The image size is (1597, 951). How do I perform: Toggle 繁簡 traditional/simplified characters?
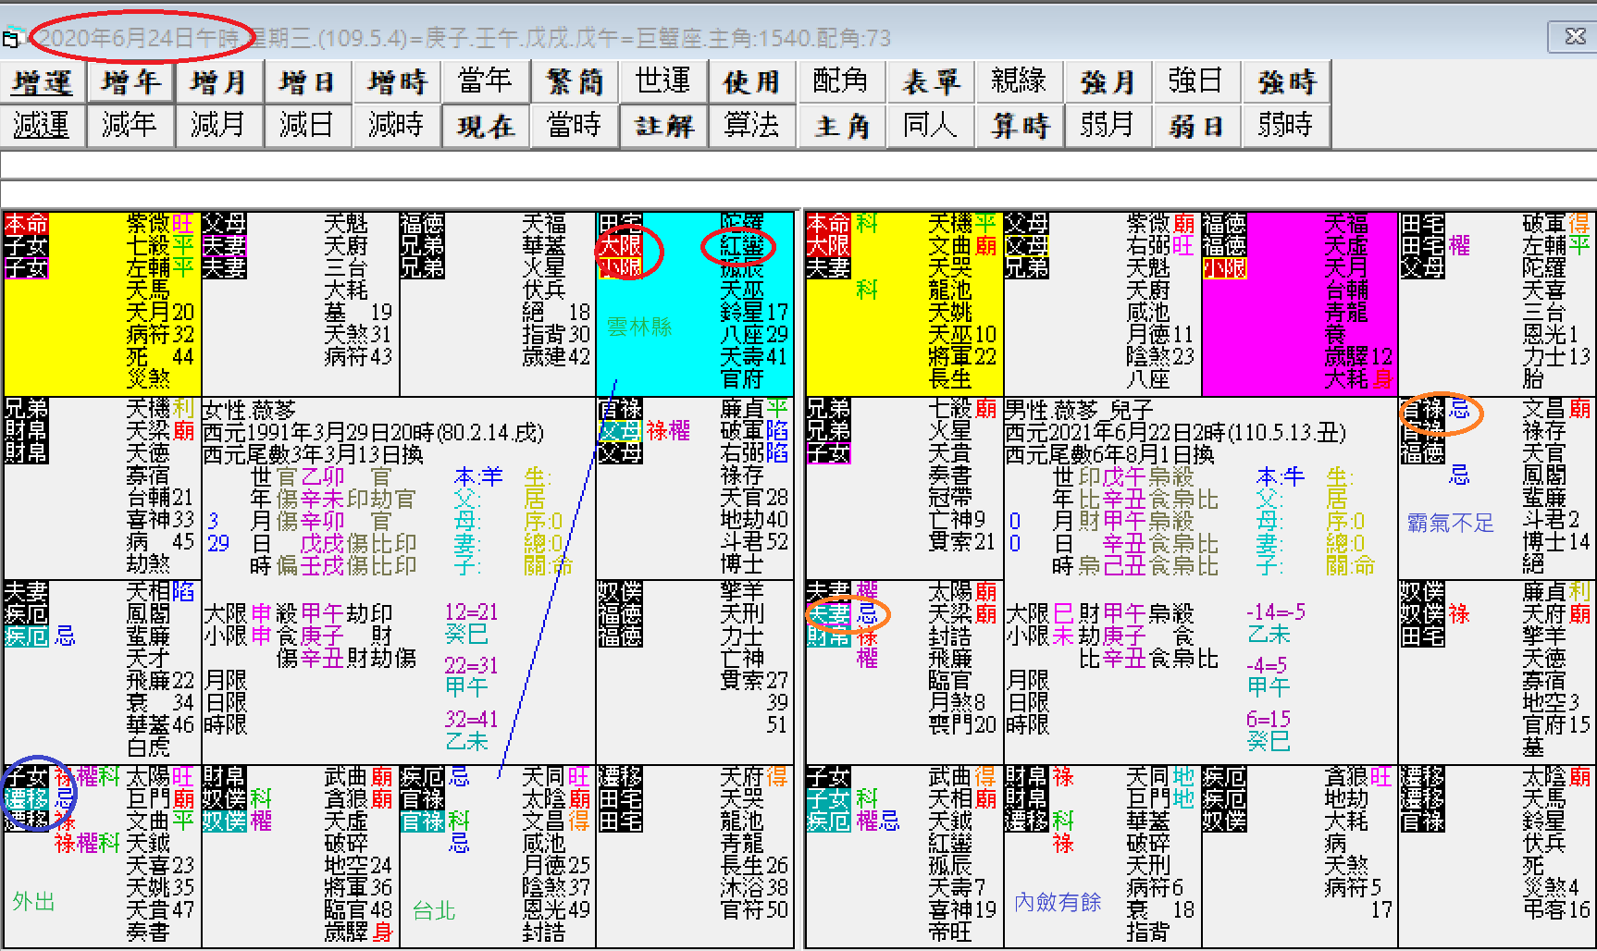click(575, 81)
